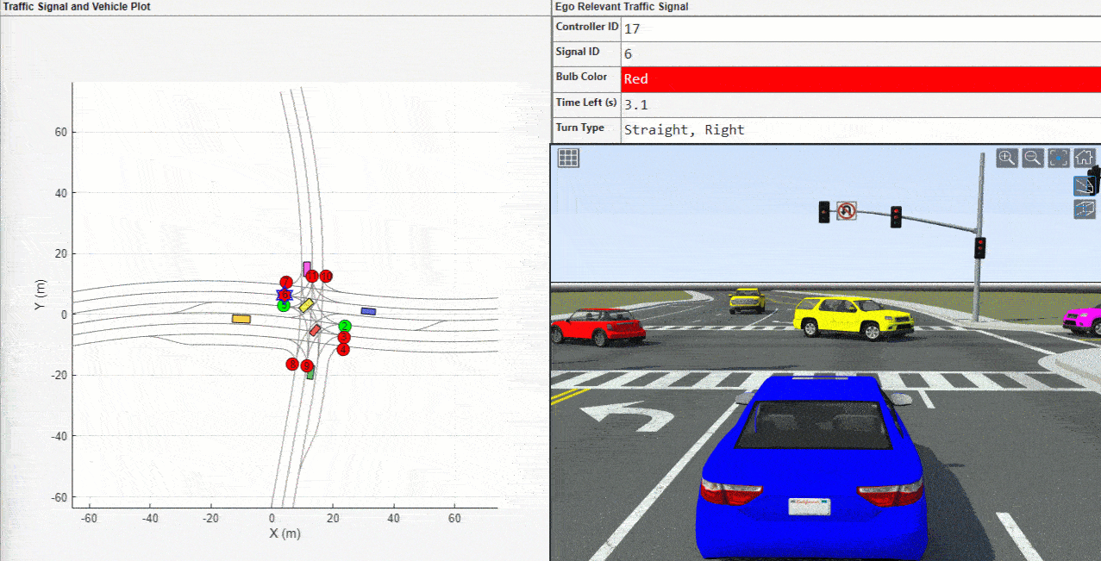Click the red signal marker labeled 7 on the plot
This screenshot has height=561, width=1101.
click(x=286, y=283)
